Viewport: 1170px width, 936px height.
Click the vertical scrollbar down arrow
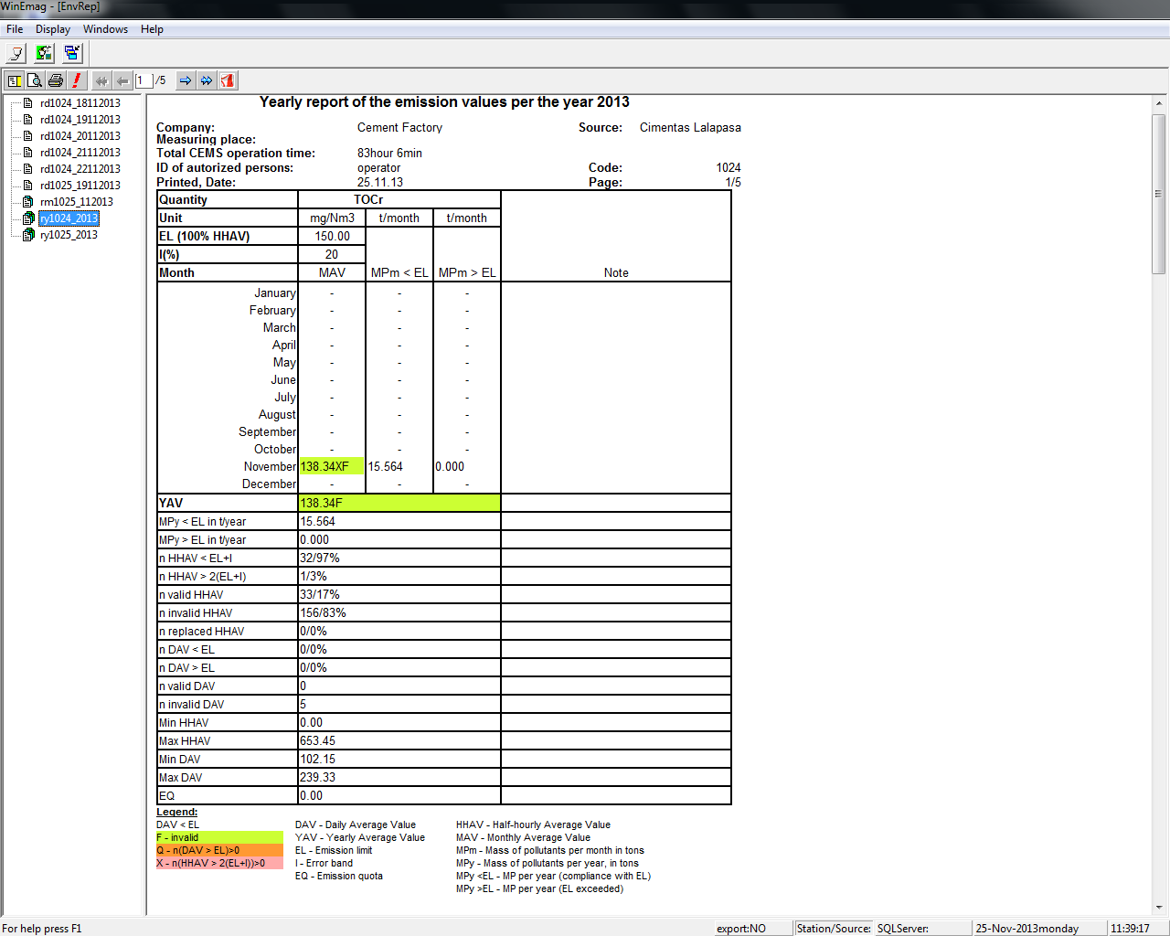1159,908
